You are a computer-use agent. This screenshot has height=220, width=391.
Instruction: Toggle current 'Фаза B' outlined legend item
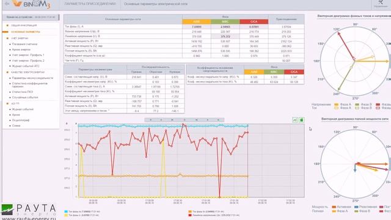tap(364, 108)
